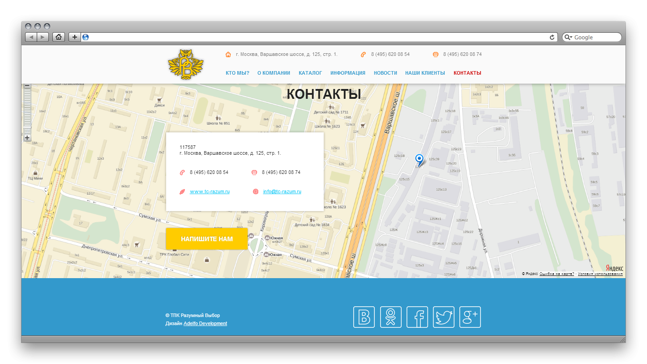
Task: Click the Дикси shopping cart map icon
Action: (x=159, y=100)
